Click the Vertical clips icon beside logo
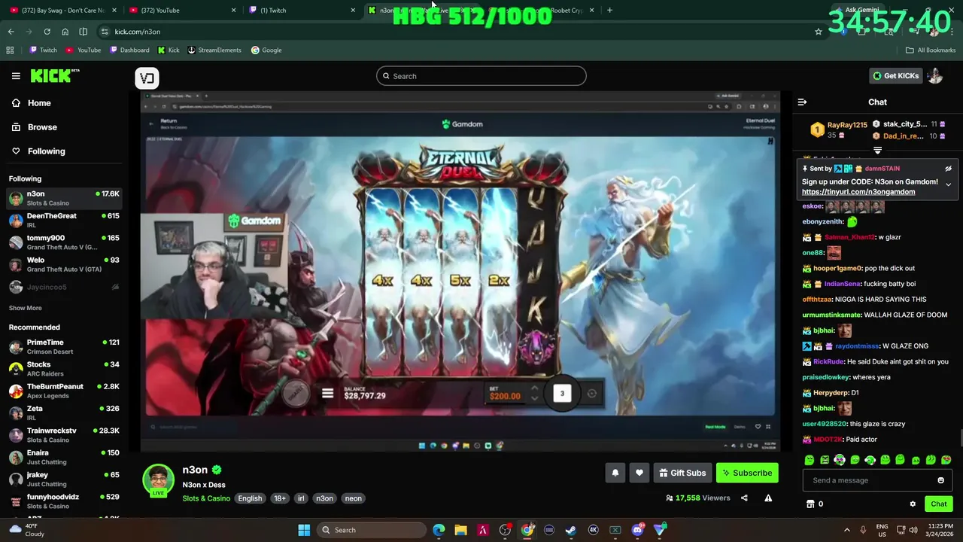This screenshot has height=542, width=963. pyautogui.click(x=147, y=78)
